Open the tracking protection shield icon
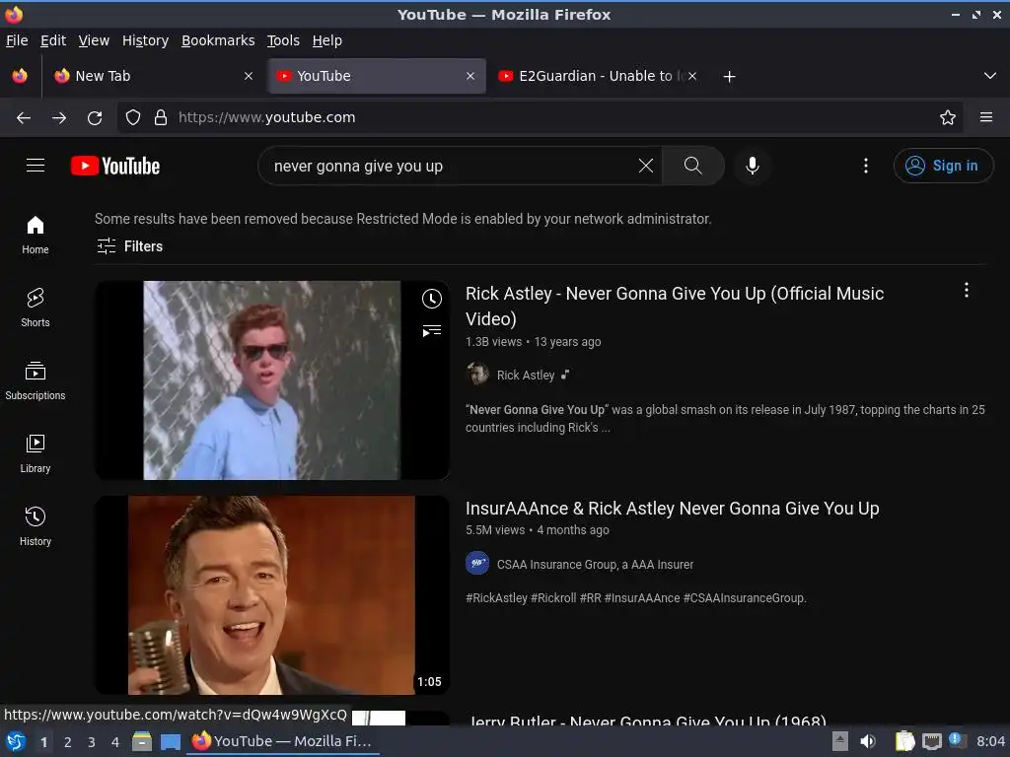The image size is (1010, 757). (x=133, y=118)
